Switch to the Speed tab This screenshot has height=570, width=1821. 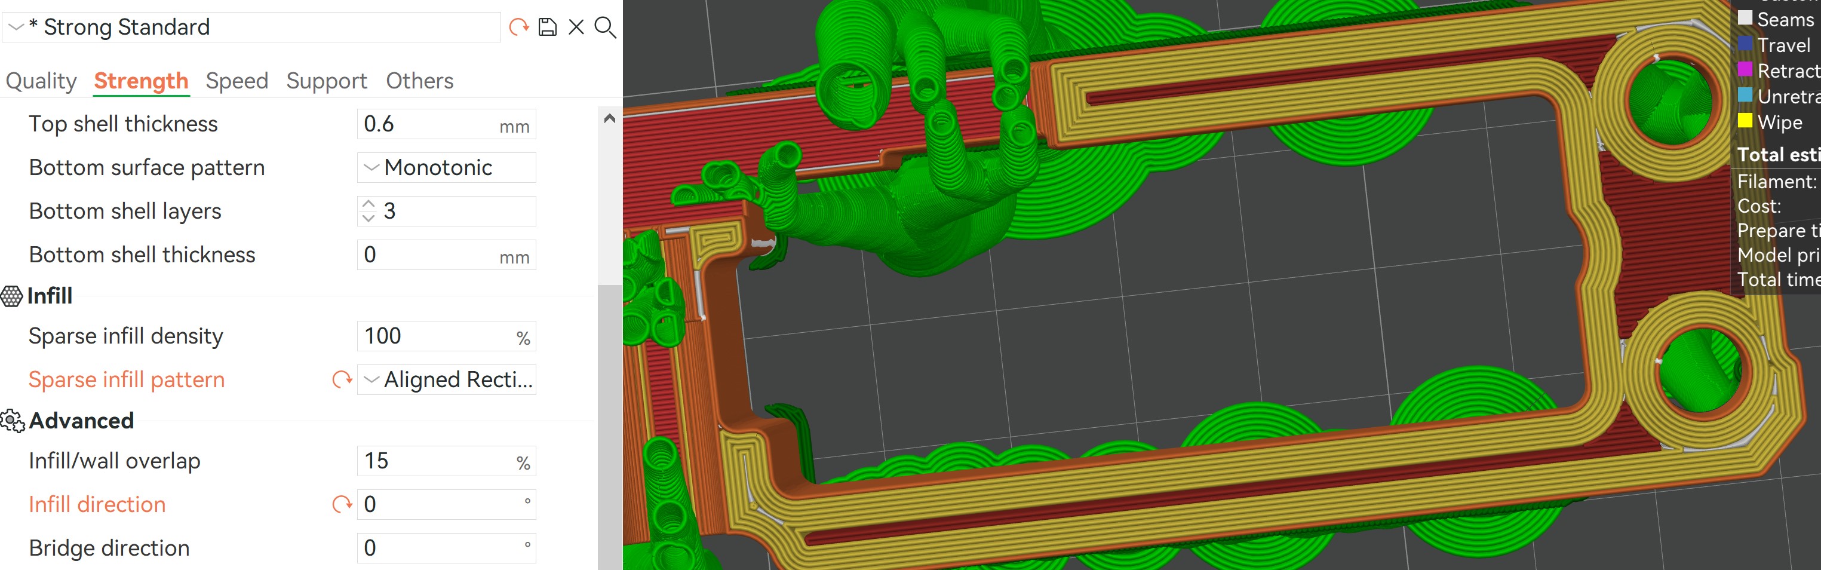tap(237, 81)
